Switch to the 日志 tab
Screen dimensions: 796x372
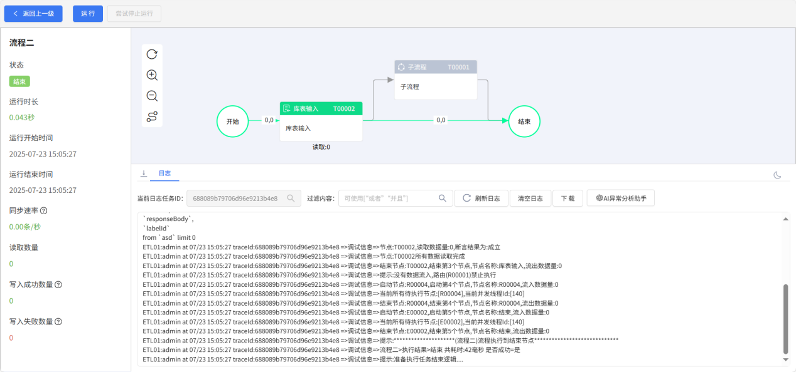(x=164, y=173)
